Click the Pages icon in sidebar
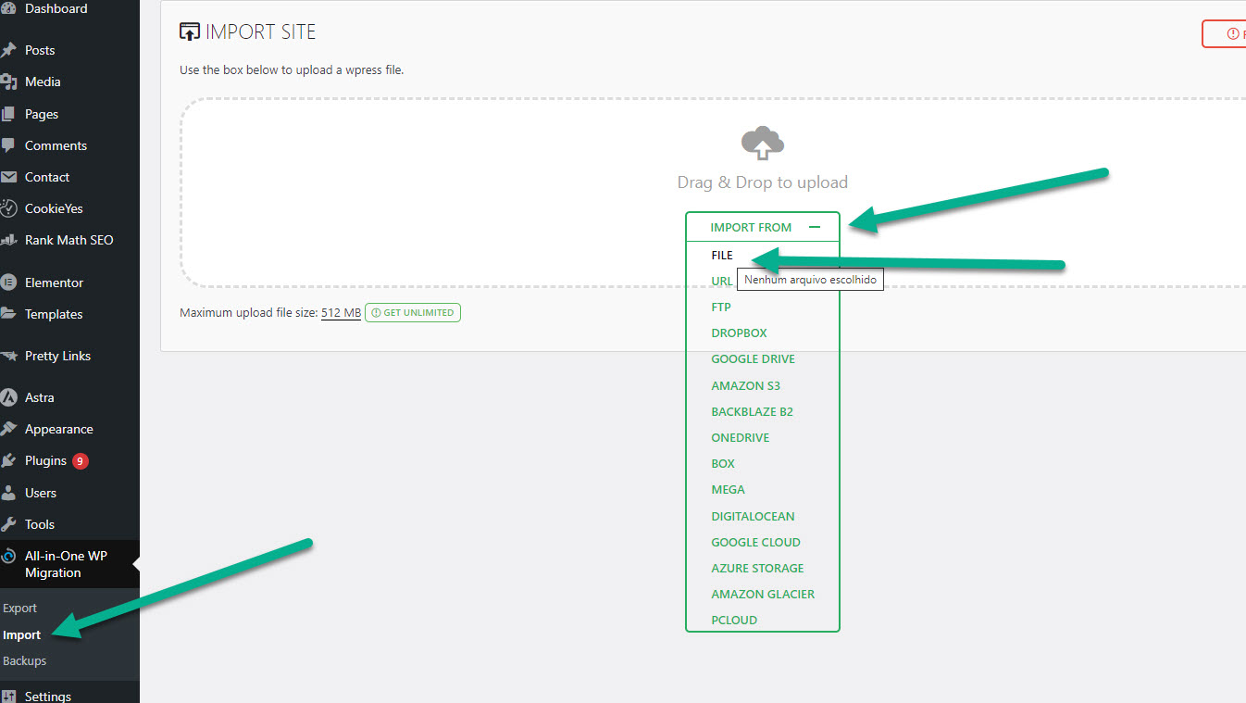 tap(8, 114)
